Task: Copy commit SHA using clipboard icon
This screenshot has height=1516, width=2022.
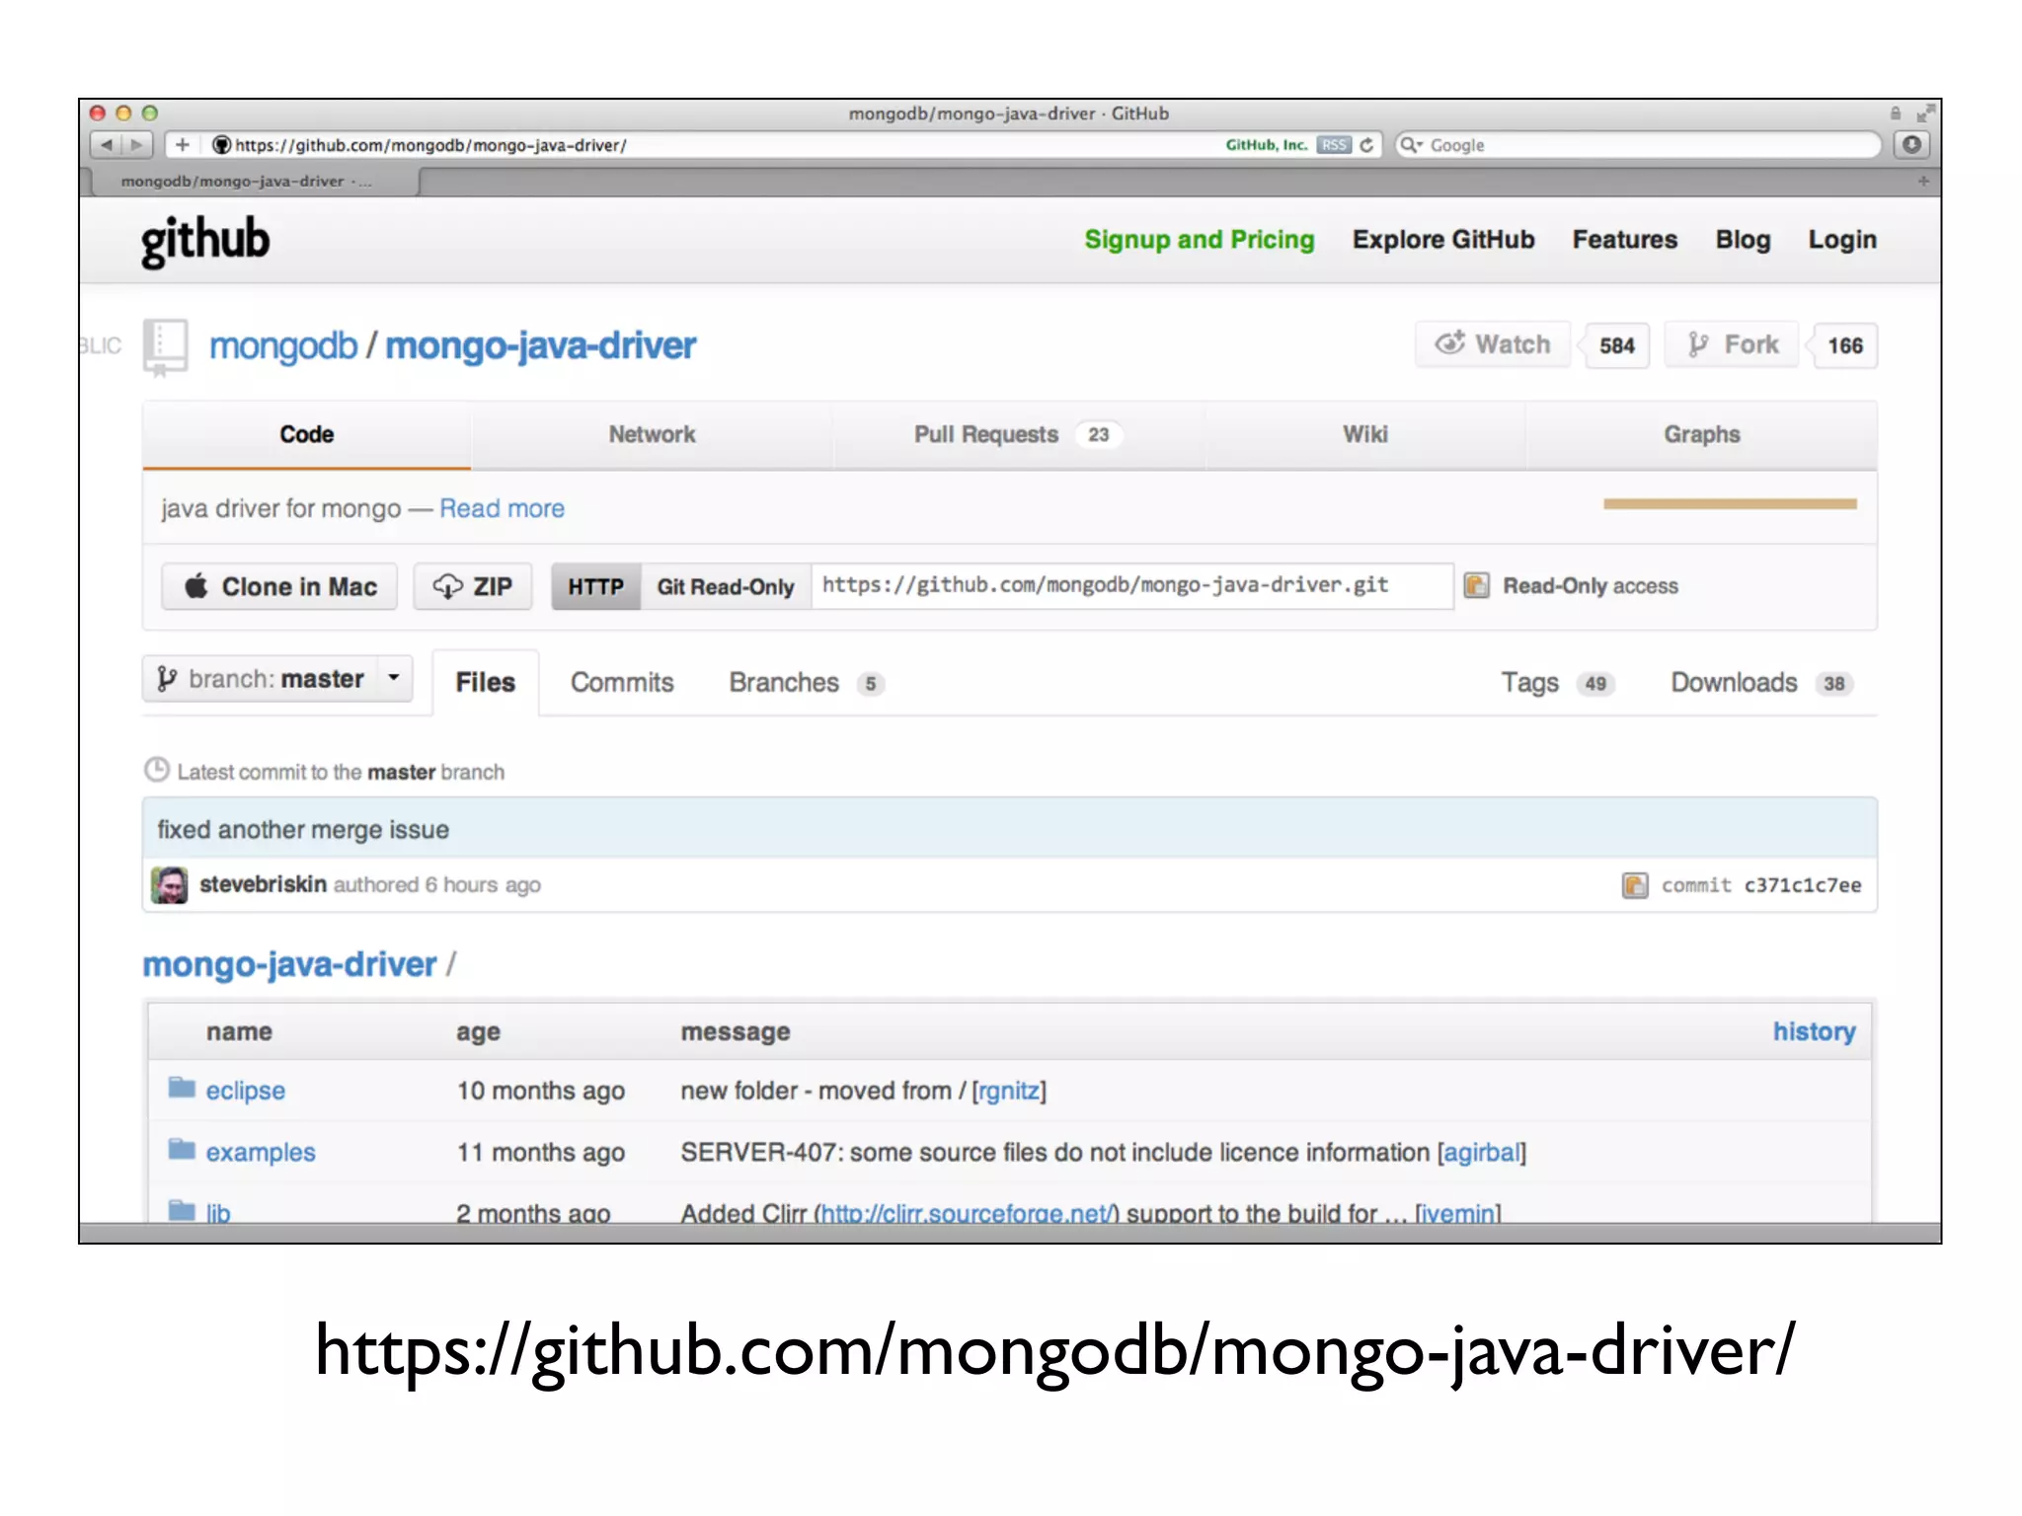Action: tap(1635, 885)
